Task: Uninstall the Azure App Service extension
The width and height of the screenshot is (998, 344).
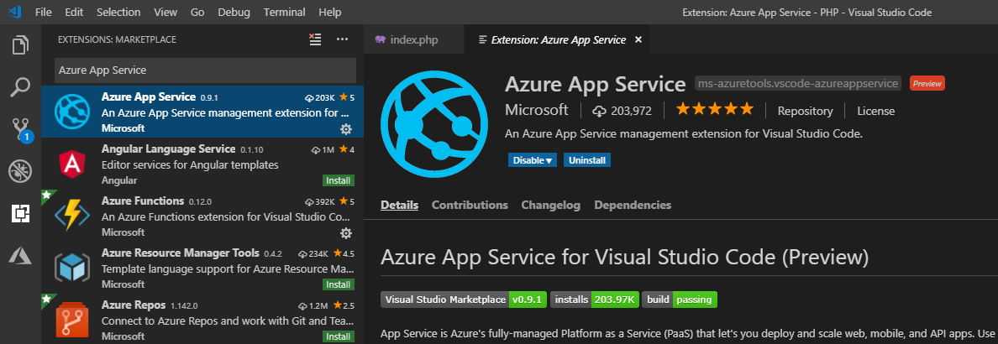Action: 587,160
